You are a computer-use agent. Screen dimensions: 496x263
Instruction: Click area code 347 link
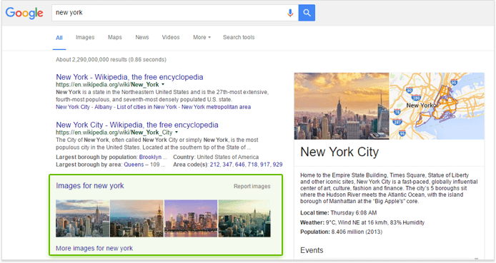click(227, 165)
